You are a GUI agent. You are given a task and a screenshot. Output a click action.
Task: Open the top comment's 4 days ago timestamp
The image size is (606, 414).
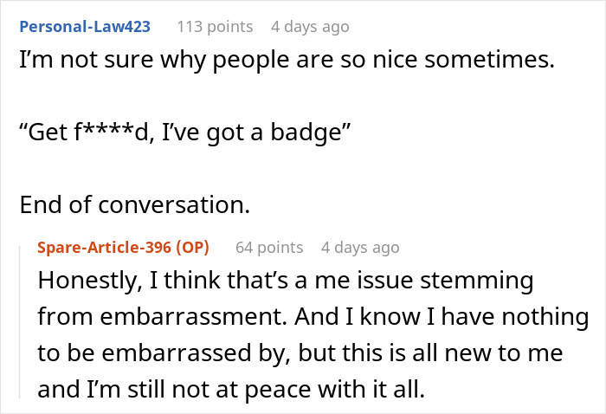[x=310, y=27]
